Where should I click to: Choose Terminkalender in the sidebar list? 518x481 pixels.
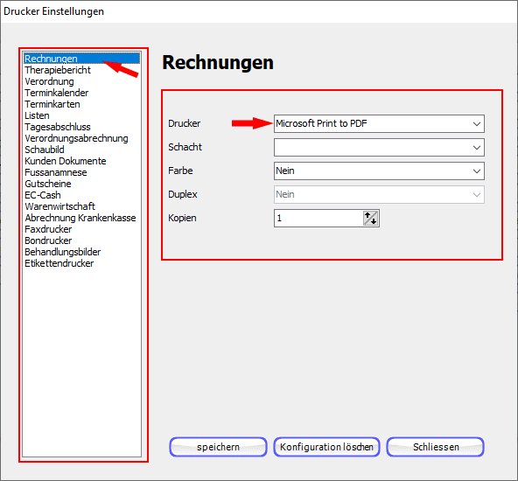pyautogui.click(x=57, y=93)
